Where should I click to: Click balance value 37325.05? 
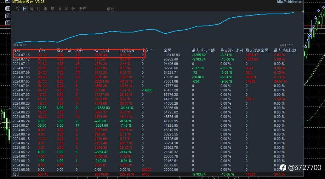(x=171, y=139)
